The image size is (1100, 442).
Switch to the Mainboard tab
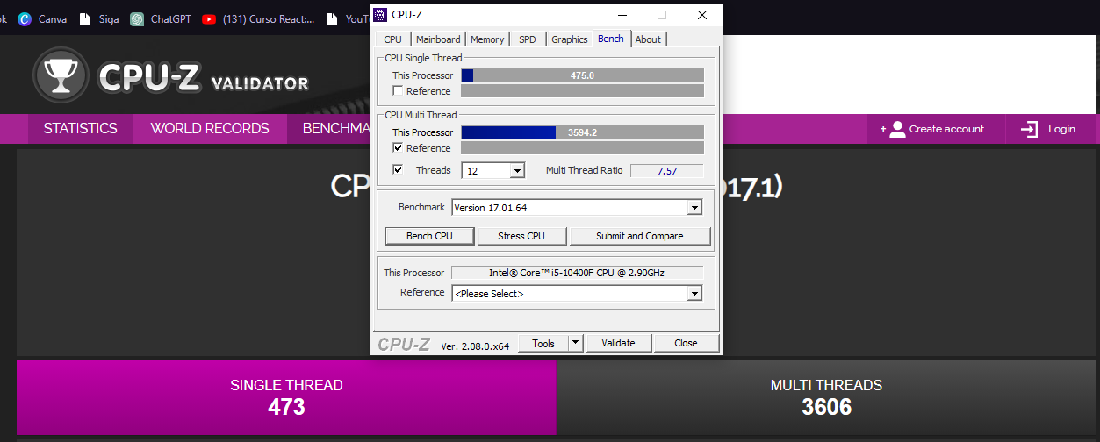437,39
